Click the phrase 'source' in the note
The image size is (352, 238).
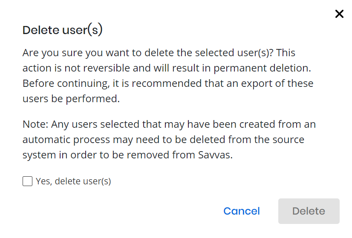[288, 140]
